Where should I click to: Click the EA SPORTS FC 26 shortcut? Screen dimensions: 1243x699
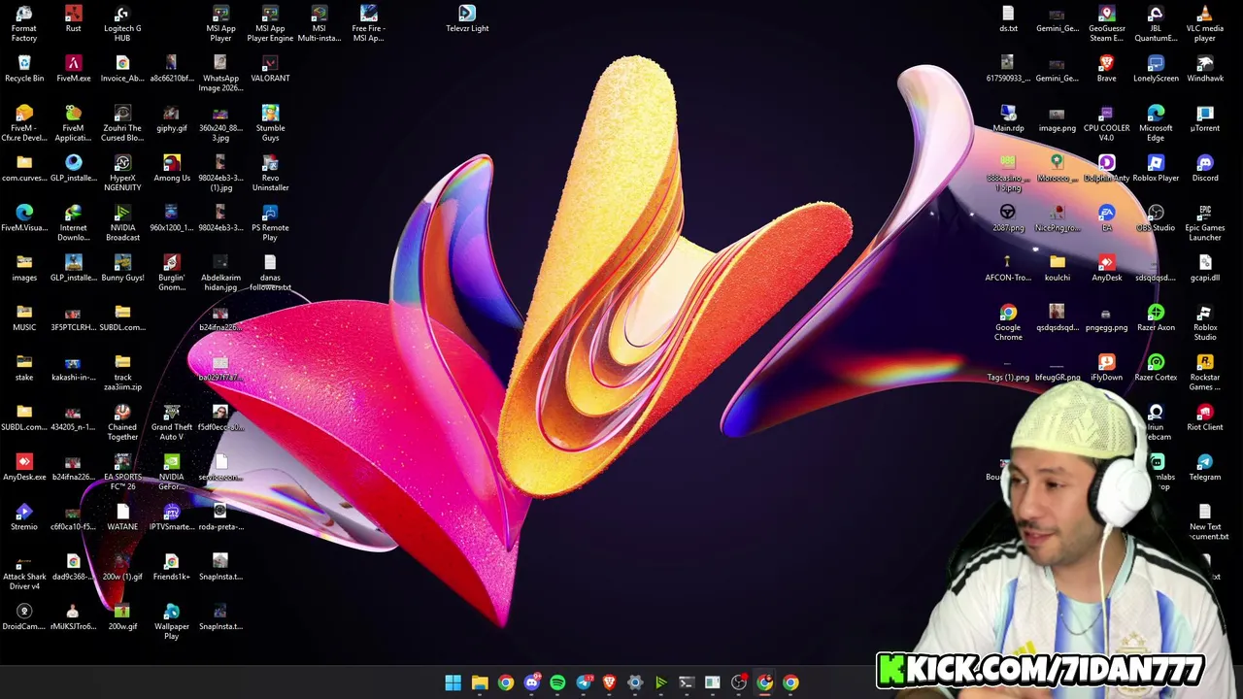pos(122,472)
